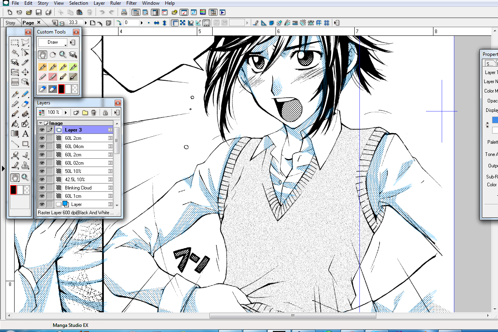Expand properties arrow of Layer 3 row
This screenshot has height=332, width=498.
tap(111, 130)
